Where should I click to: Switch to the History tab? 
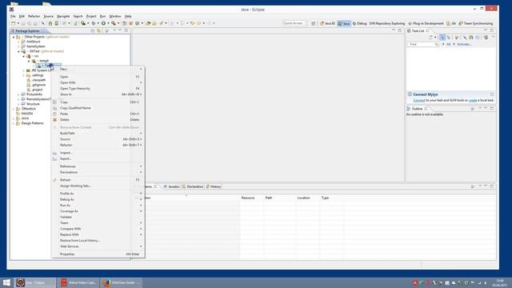tap(214, 186)
